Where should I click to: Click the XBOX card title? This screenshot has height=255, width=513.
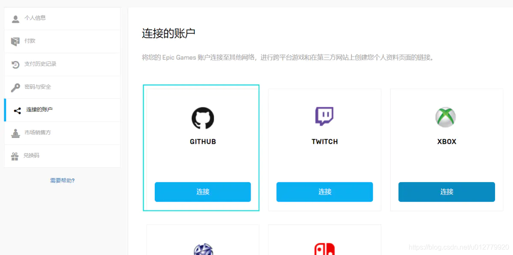click(447, 142)
